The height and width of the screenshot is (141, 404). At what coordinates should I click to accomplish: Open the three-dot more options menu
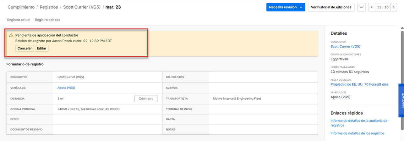click(x=361, y=7)
